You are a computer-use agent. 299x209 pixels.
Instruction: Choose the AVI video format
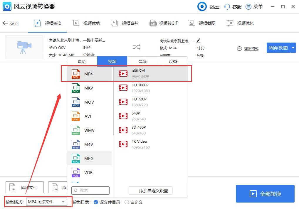(x=88, y=116)
